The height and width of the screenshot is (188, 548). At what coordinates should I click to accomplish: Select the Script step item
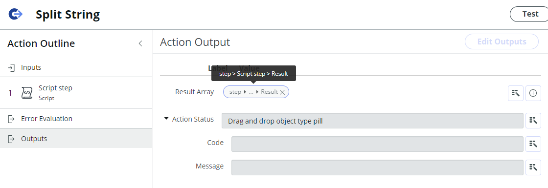click(x=76, y=92)
